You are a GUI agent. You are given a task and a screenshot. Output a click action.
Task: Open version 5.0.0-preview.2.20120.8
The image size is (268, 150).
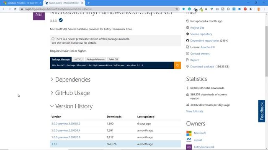tap(66, 137)
